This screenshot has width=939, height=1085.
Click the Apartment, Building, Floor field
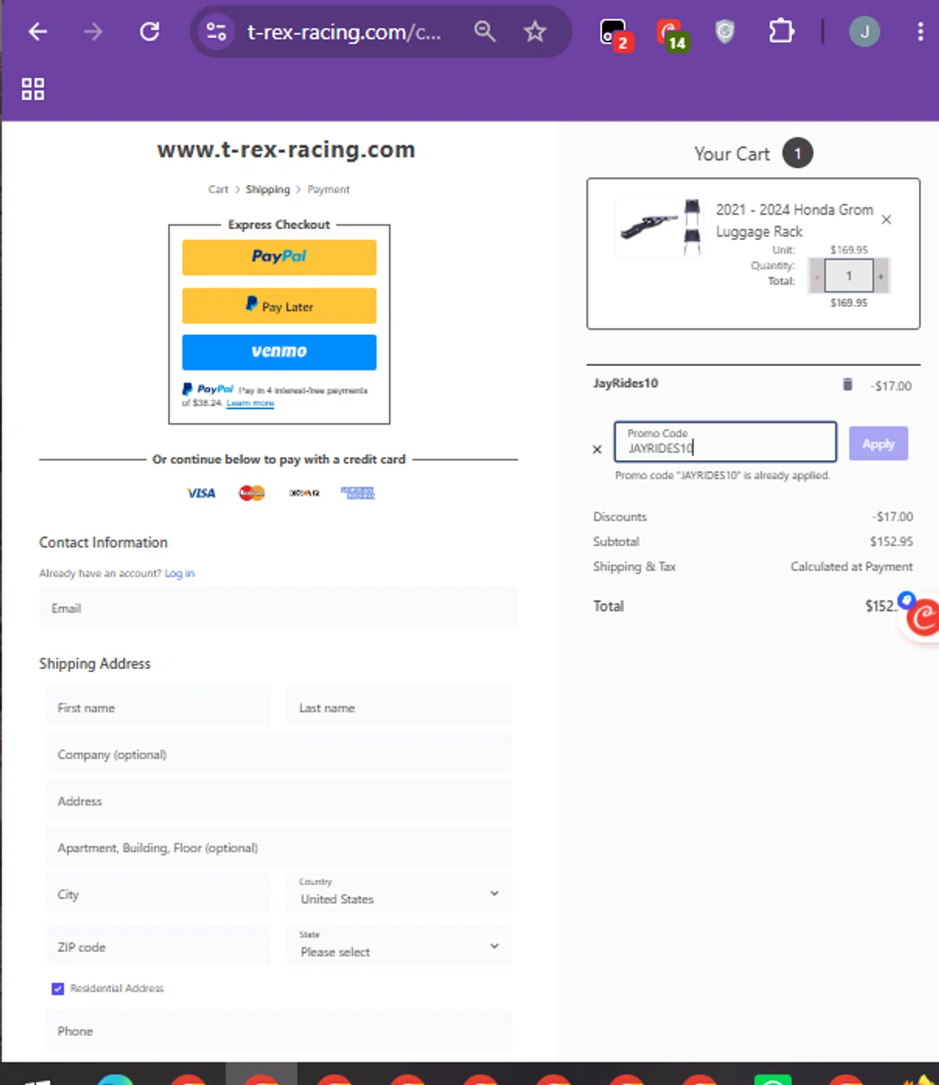click(279, 847)
